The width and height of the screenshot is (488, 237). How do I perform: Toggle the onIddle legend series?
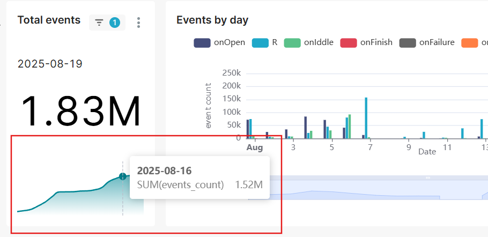point(309,42)
